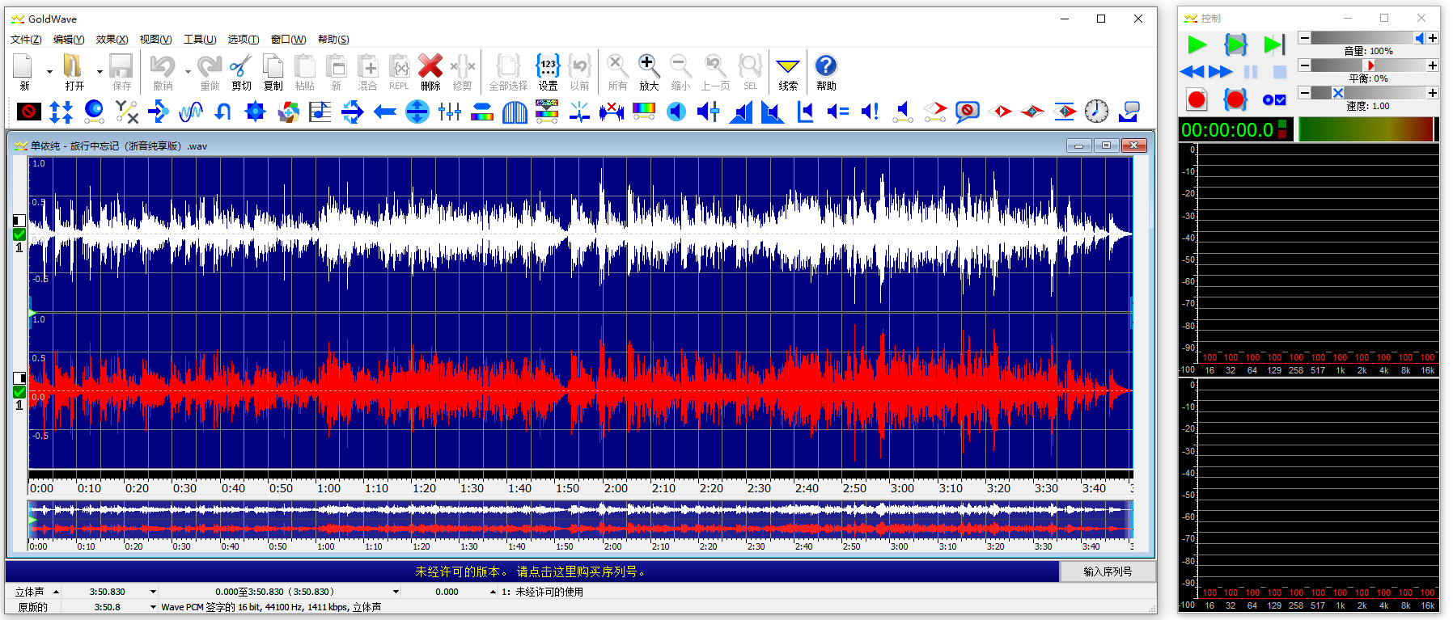Screen dimensions: 1453x620
Task: Expand the dropdown arrow next to 打开
Action: [100, 71]
